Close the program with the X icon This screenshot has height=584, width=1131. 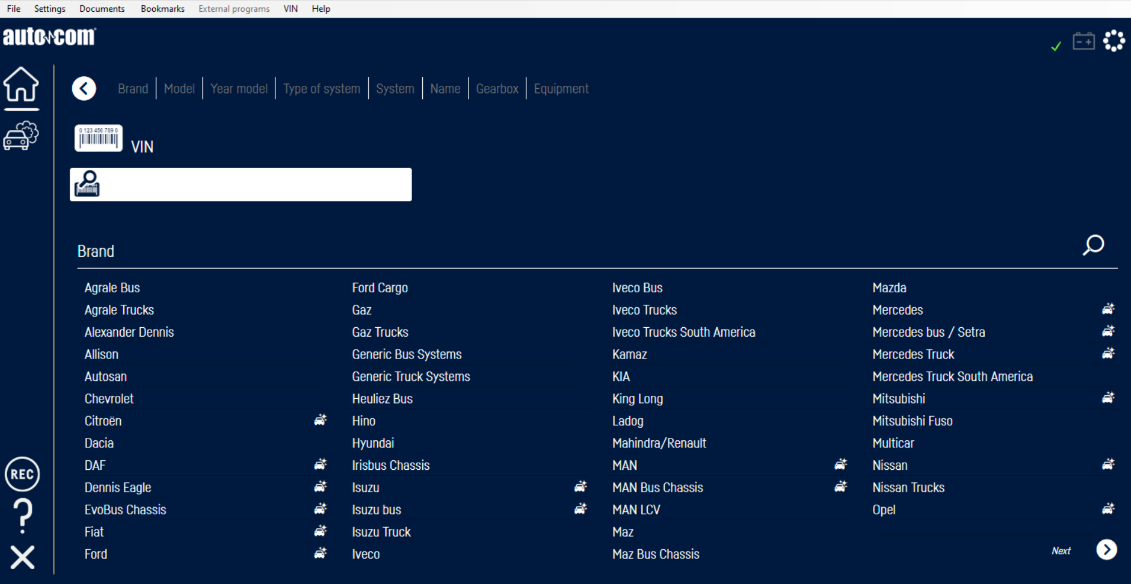click(x=23, y=557)
